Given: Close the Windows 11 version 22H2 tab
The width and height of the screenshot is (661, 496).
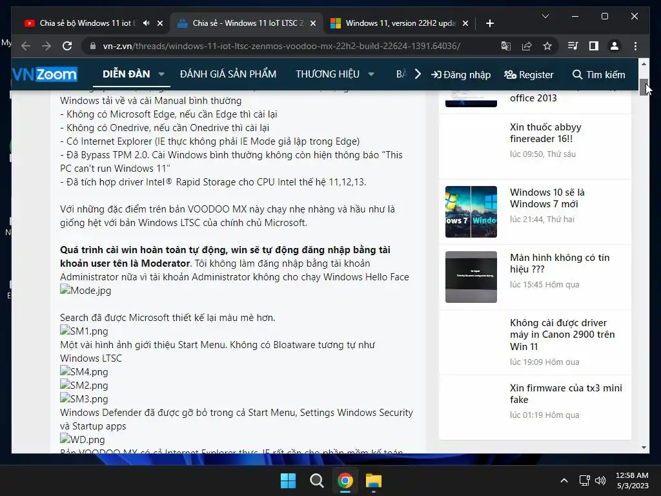Looking at the screenshot, I should tap(465, 23).
